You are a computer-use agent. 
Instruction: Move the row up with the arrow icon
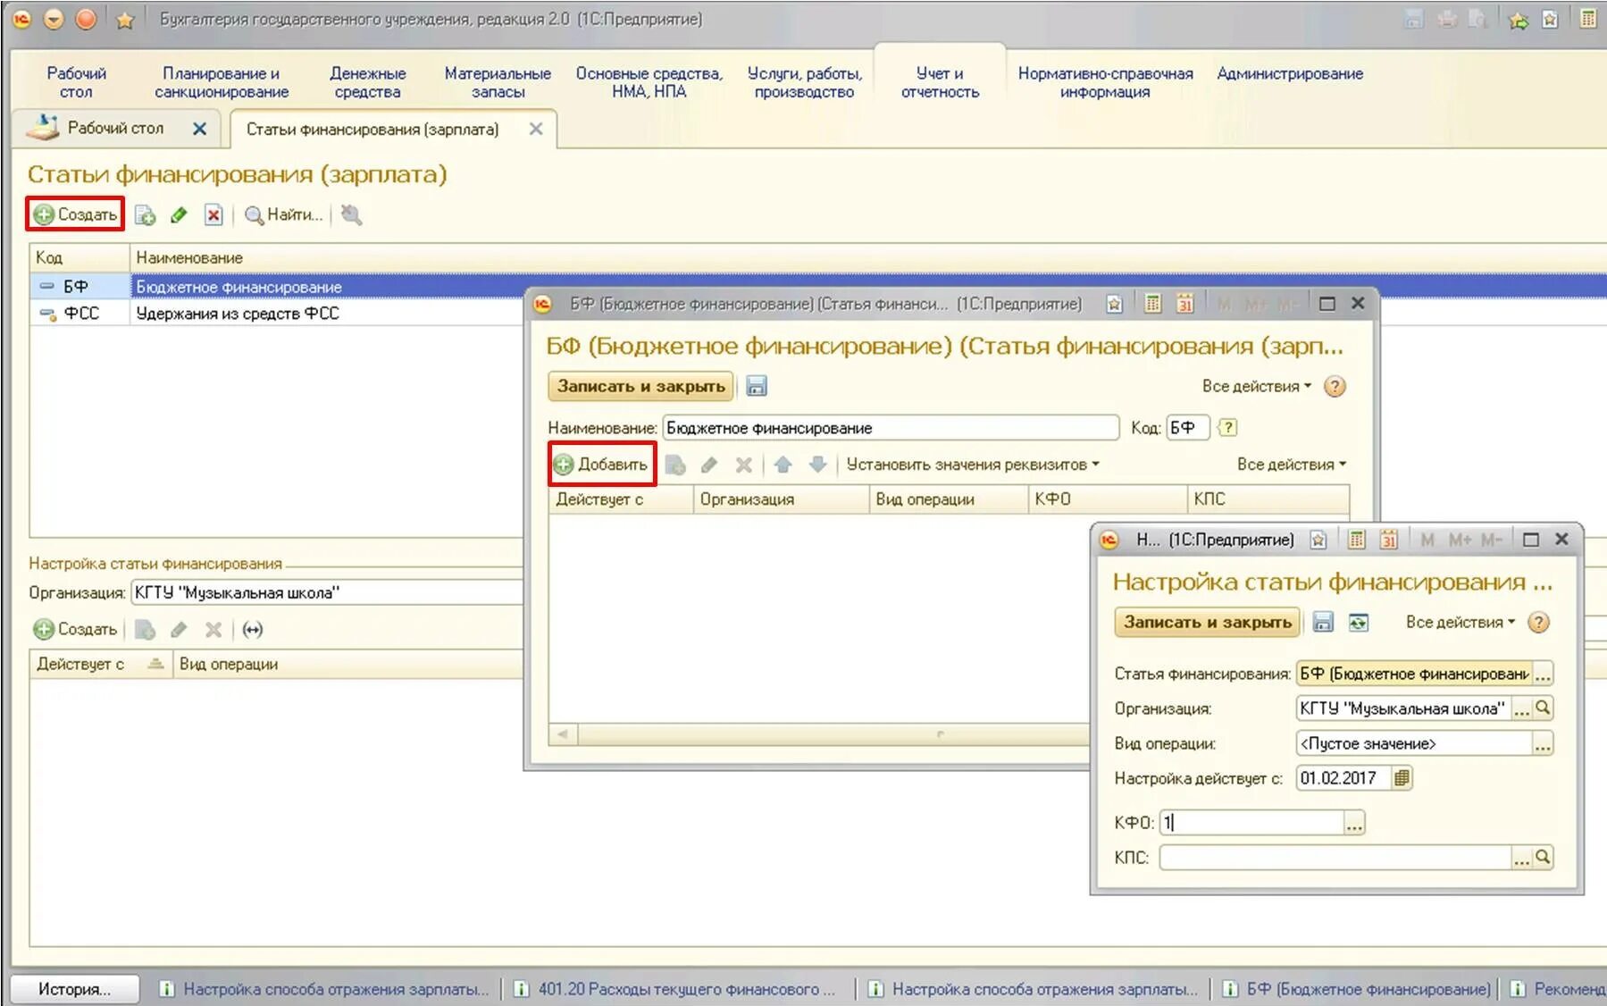pyautogui.click(x=783, y=465)
